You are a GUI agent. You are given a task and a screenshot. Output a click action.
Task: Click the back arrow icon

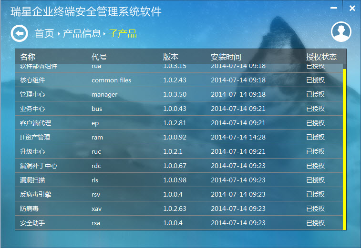[x=19, y=33]
